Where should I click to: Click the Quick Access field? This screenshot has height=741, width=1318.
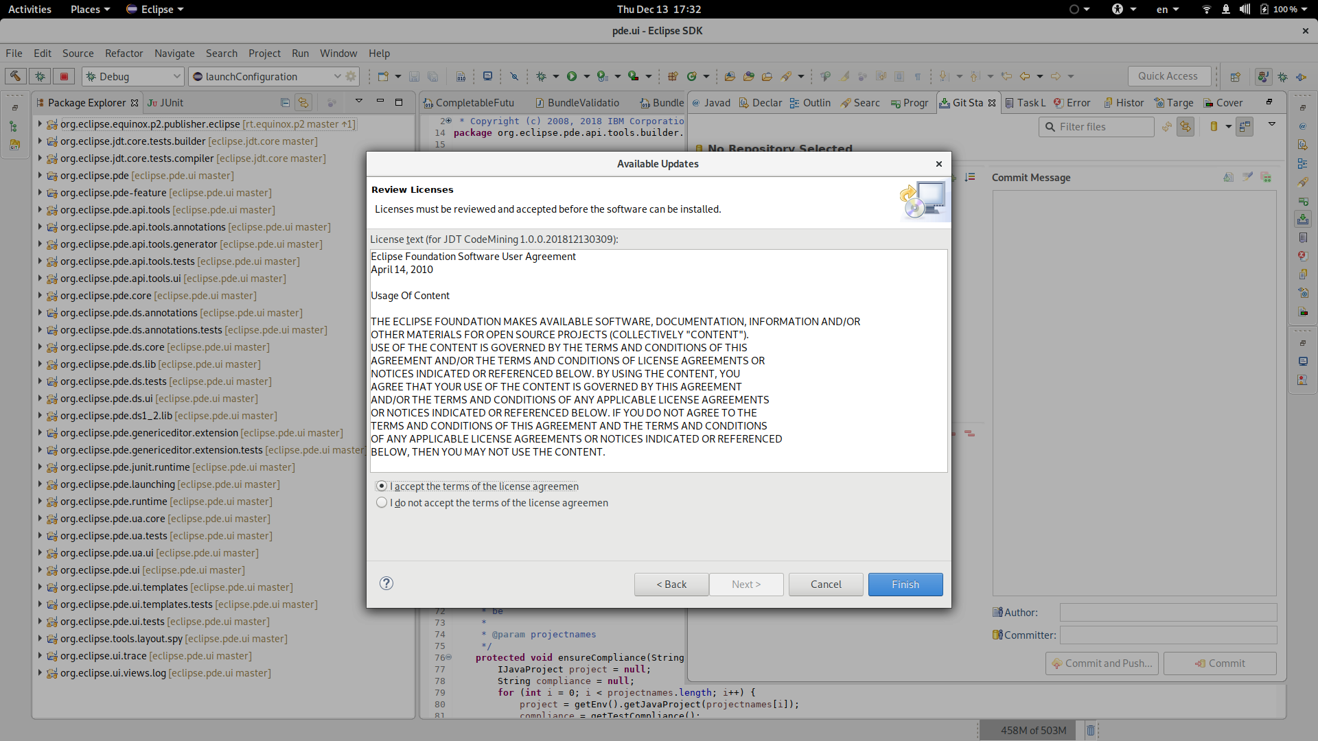1169,76
